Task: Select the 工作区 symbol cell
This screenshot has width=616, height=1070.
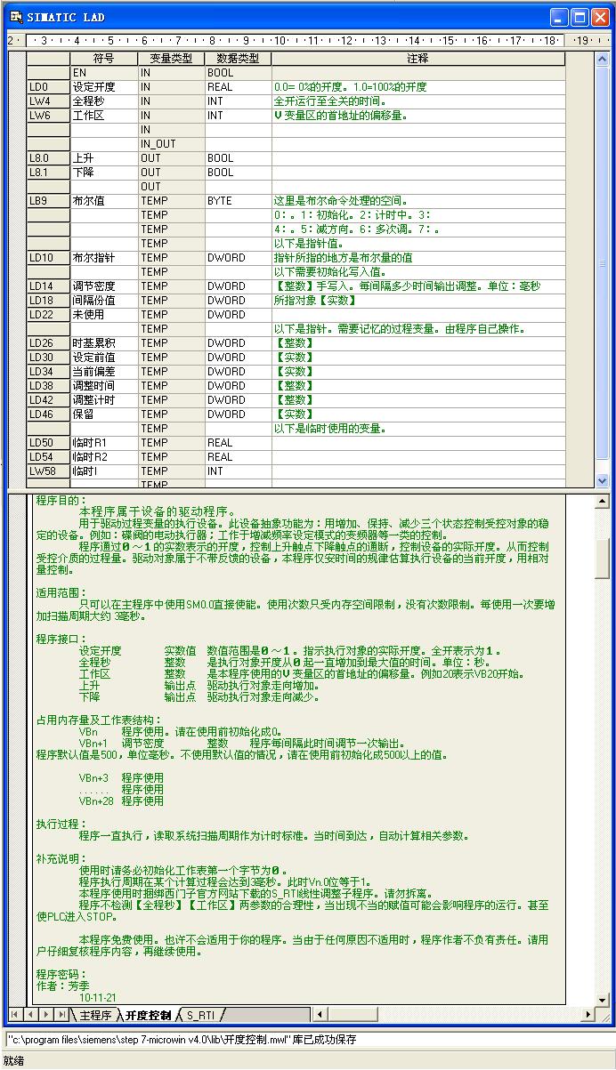Action: (103, 116)
